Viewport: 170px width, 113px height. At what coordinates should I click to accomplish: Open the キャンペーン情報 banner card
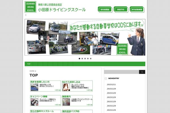(x=45, y=101)
